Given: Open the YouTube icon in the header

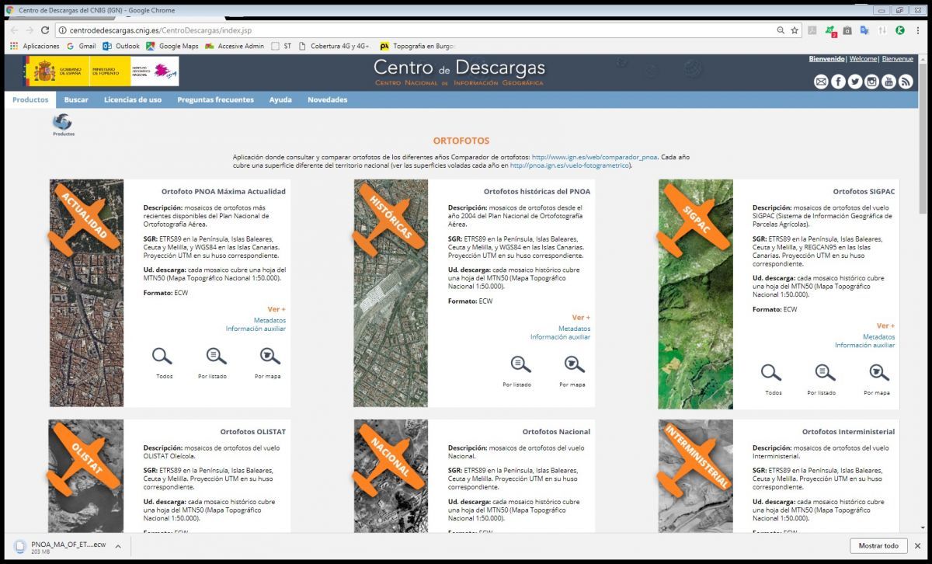Looking at the screenshot, I should pos(889,82).
